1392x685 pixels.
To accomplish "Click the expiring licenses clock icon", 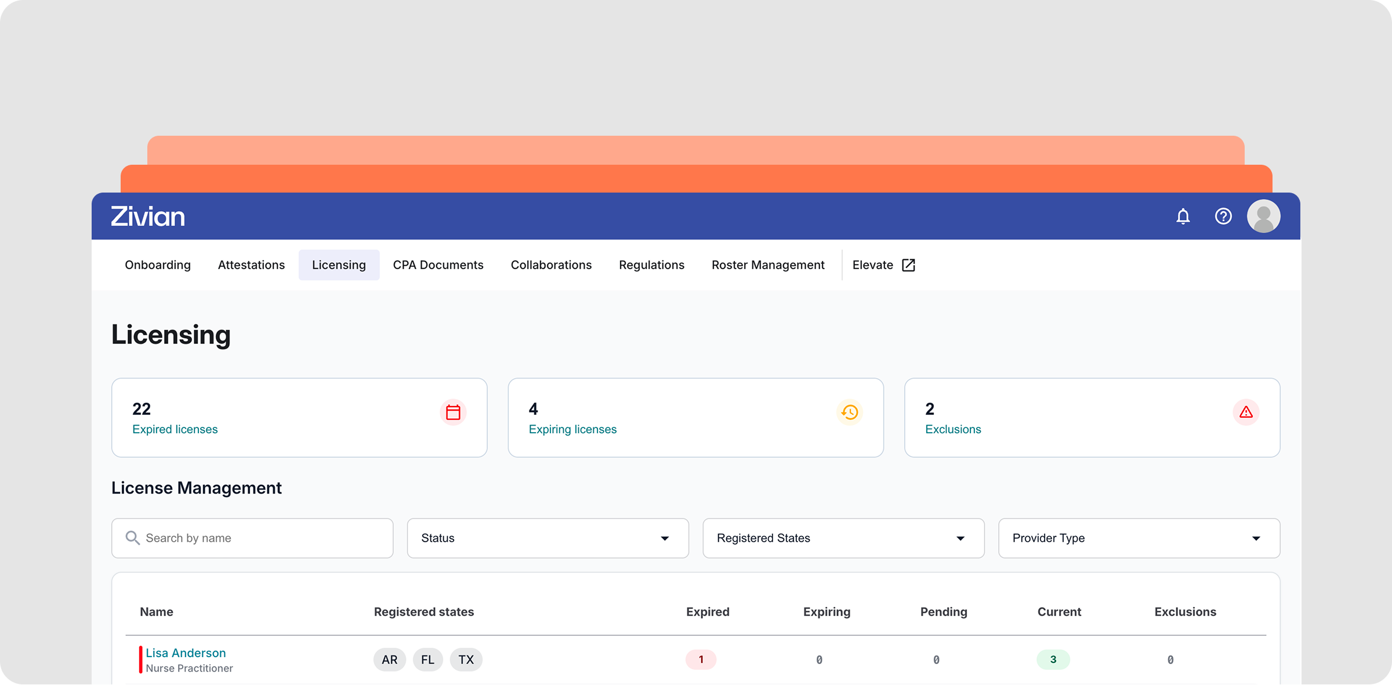I will point(850,412).
